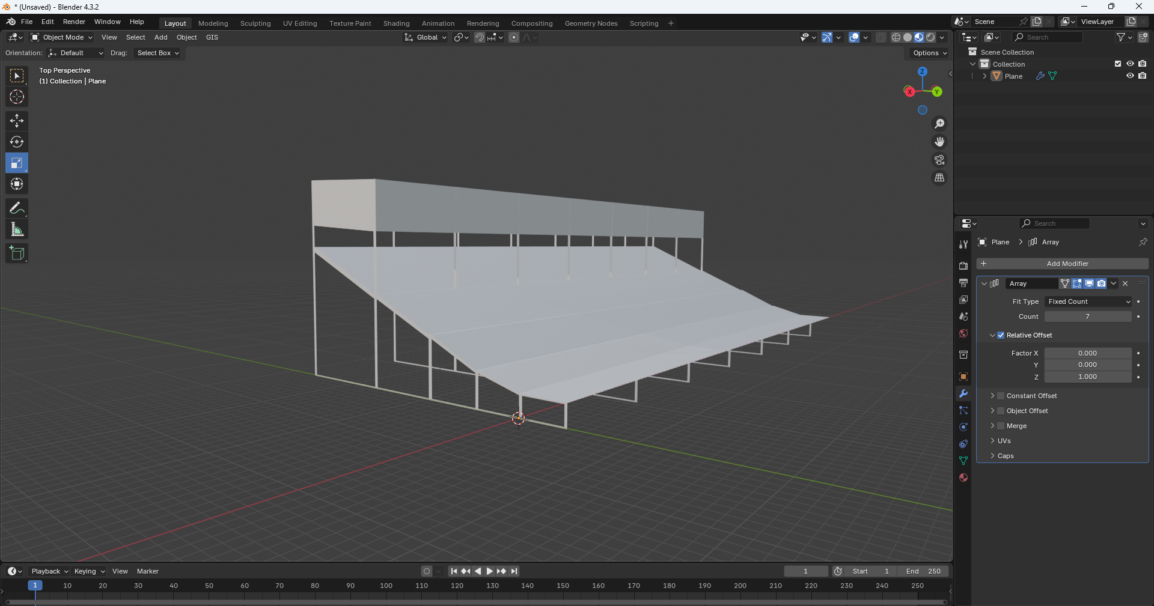Viewport: 1154px width, 606px height.
Task: Select the Annotate pencil tool
Action: pos(17,208)
